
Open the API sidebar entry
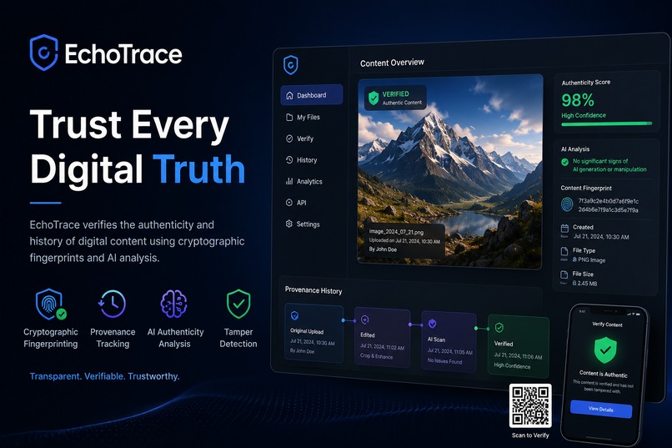pos(302,203)
